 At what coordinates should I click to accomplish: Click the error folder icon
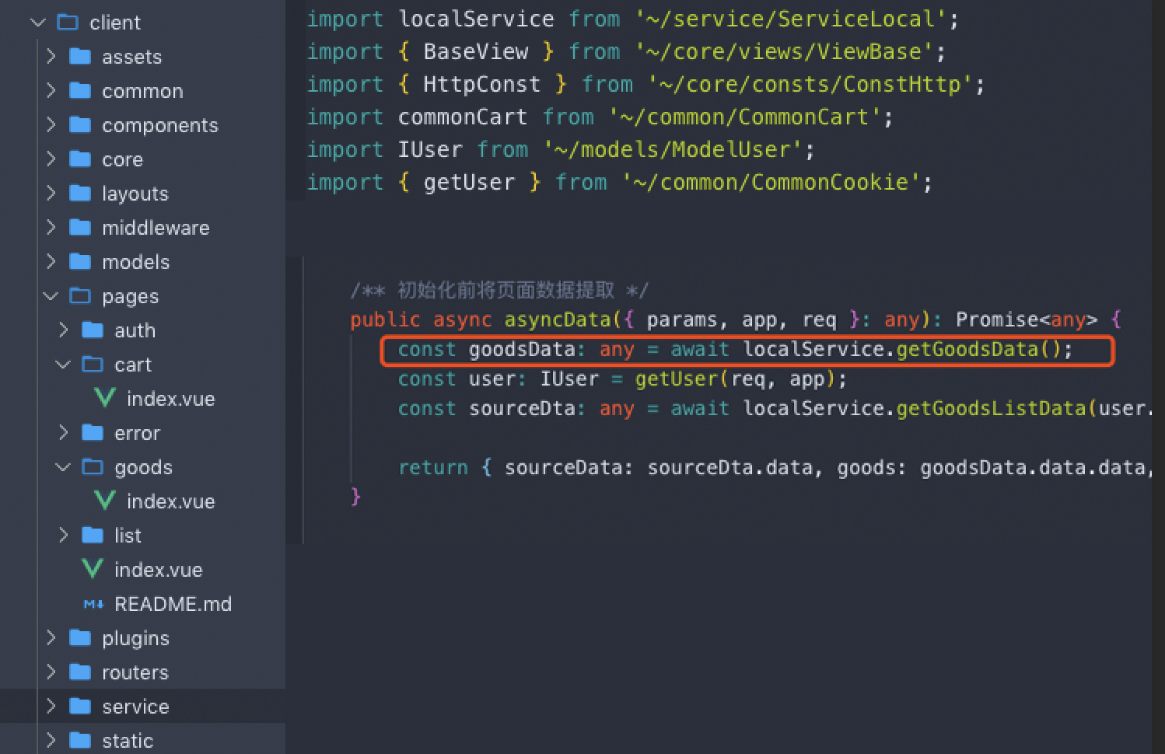[93, 432]
